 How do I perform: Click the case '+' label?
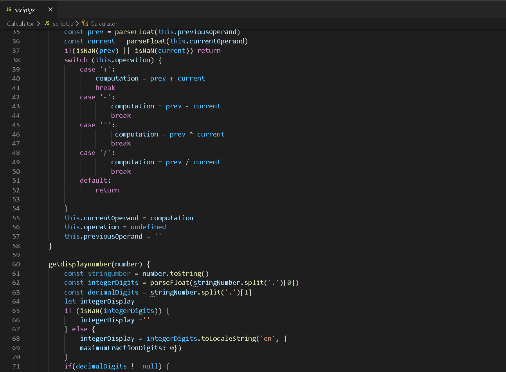[x=97, y=69]
